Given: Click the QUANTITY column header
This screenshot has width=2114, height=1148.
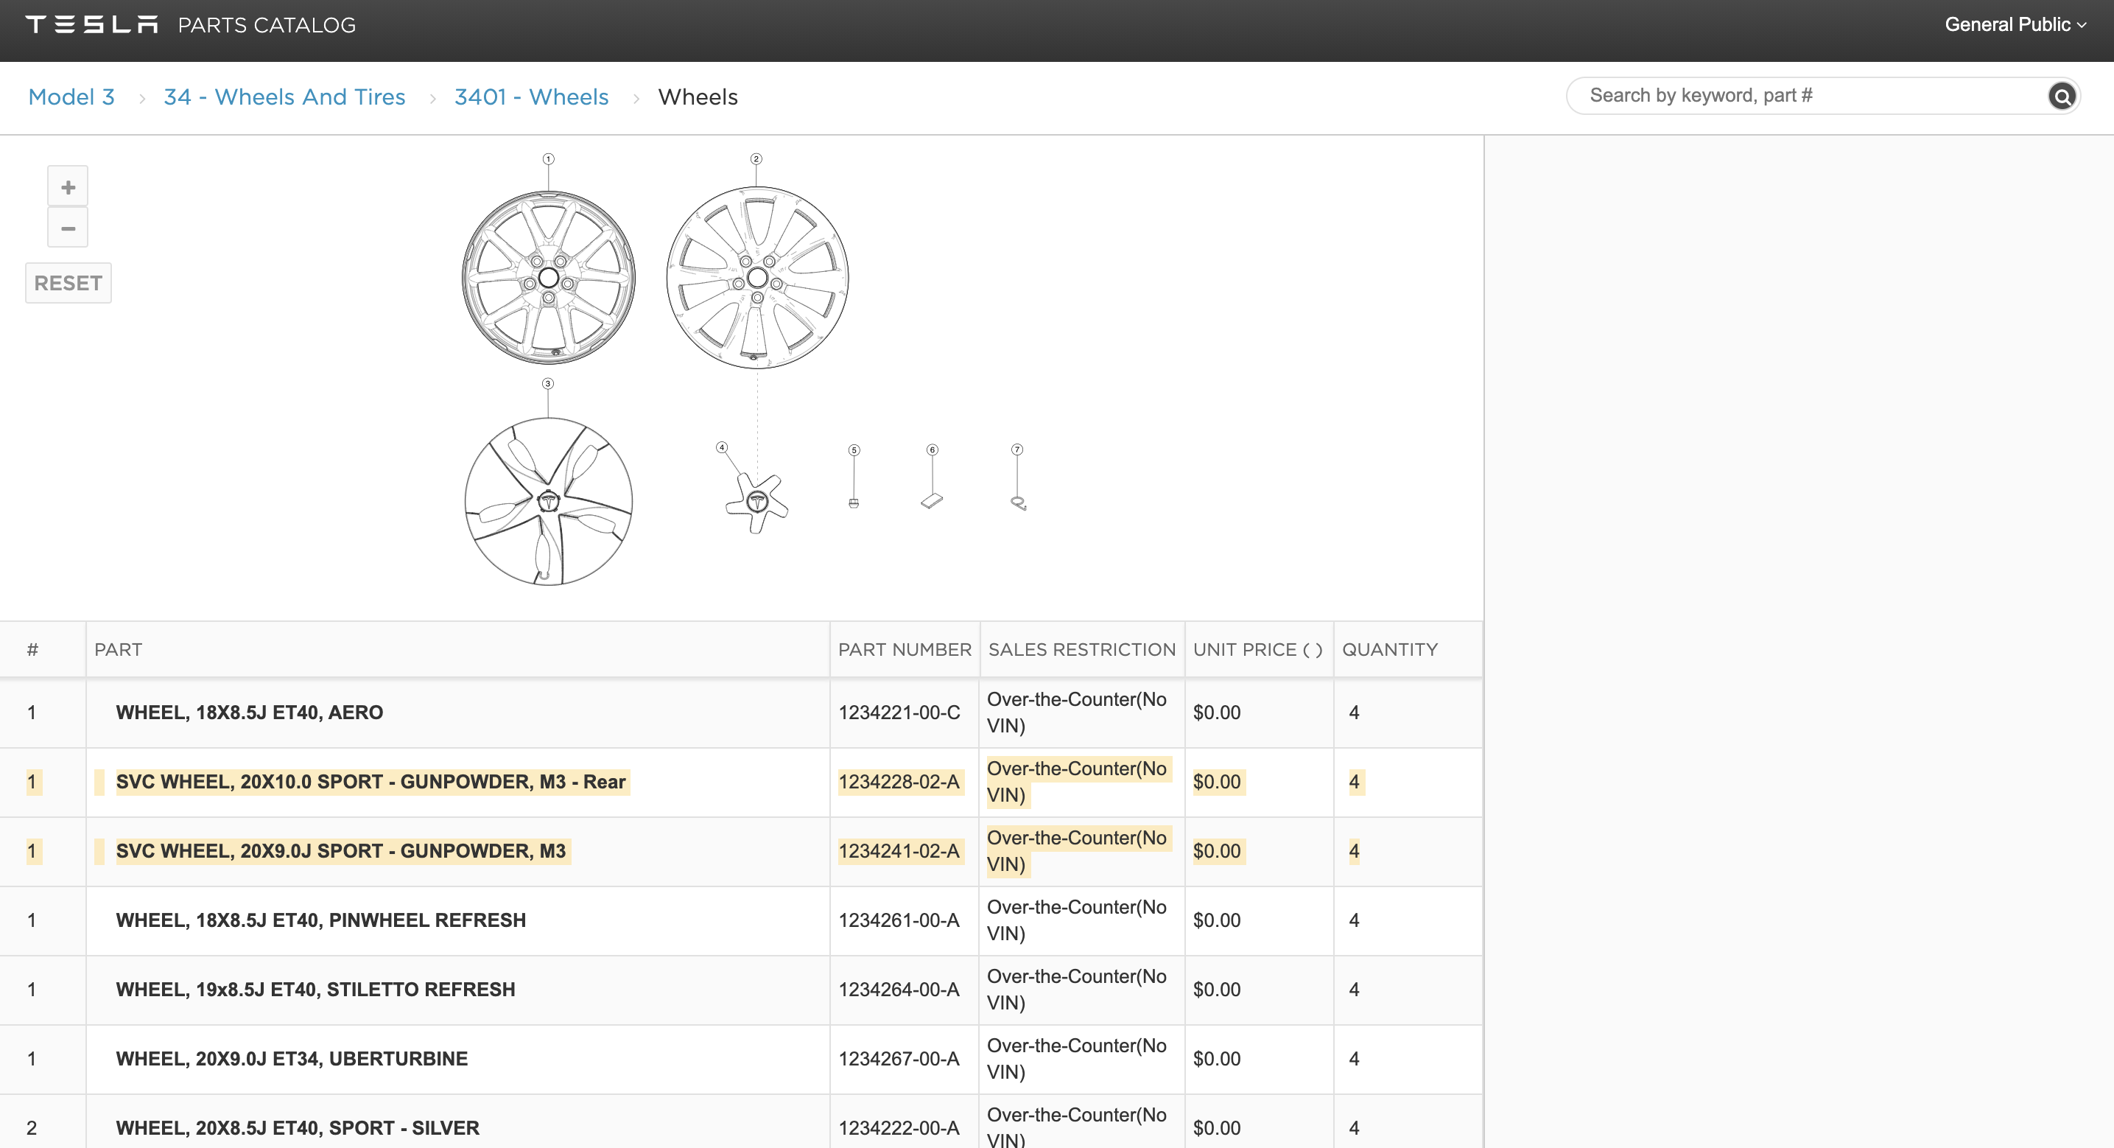Looking at the screenshot, I should point(1389,650).
